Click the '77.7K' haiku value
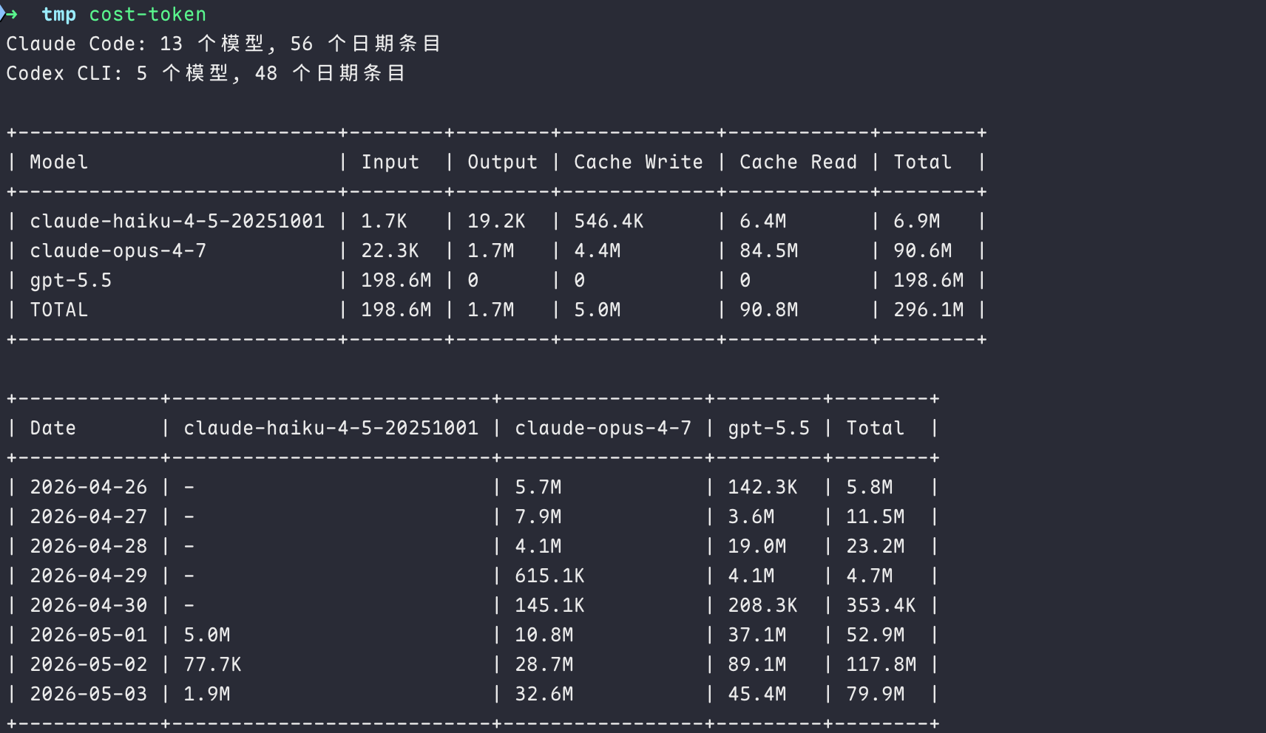The height and width of the screenshot is (733, 1266). [x=213, y=664]
